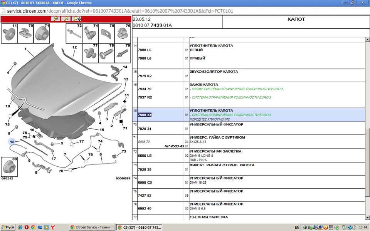Click part number 6555 LE

[x=145, y=156]
